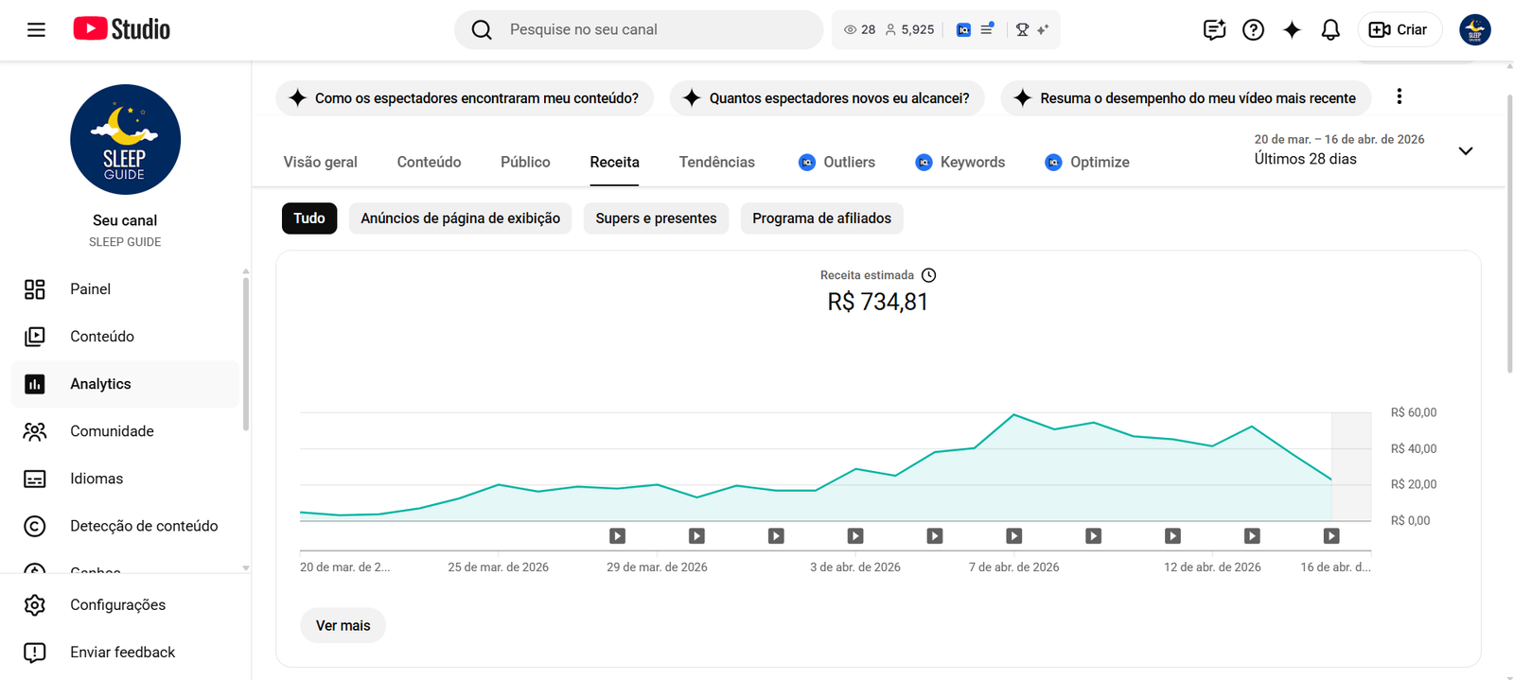Select the Tudo filter chip
Screen dimensions: 1514x680
point(309,218)
